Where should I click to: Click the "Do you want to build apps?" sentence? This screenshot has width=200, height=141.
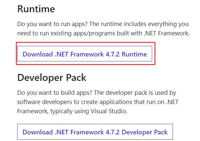coord(54,93)
